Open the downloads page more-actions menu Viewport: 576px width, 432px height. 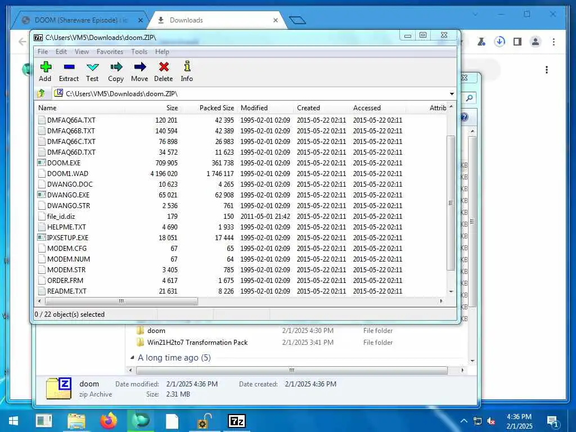[x=547, y=70]
